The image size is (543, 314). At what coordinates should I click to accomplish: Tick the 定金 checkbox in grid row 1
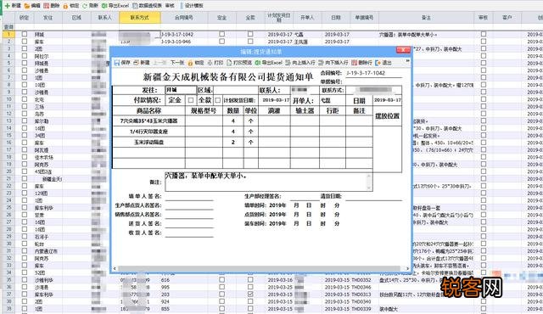pyautogui.click(x=221, y=34)
